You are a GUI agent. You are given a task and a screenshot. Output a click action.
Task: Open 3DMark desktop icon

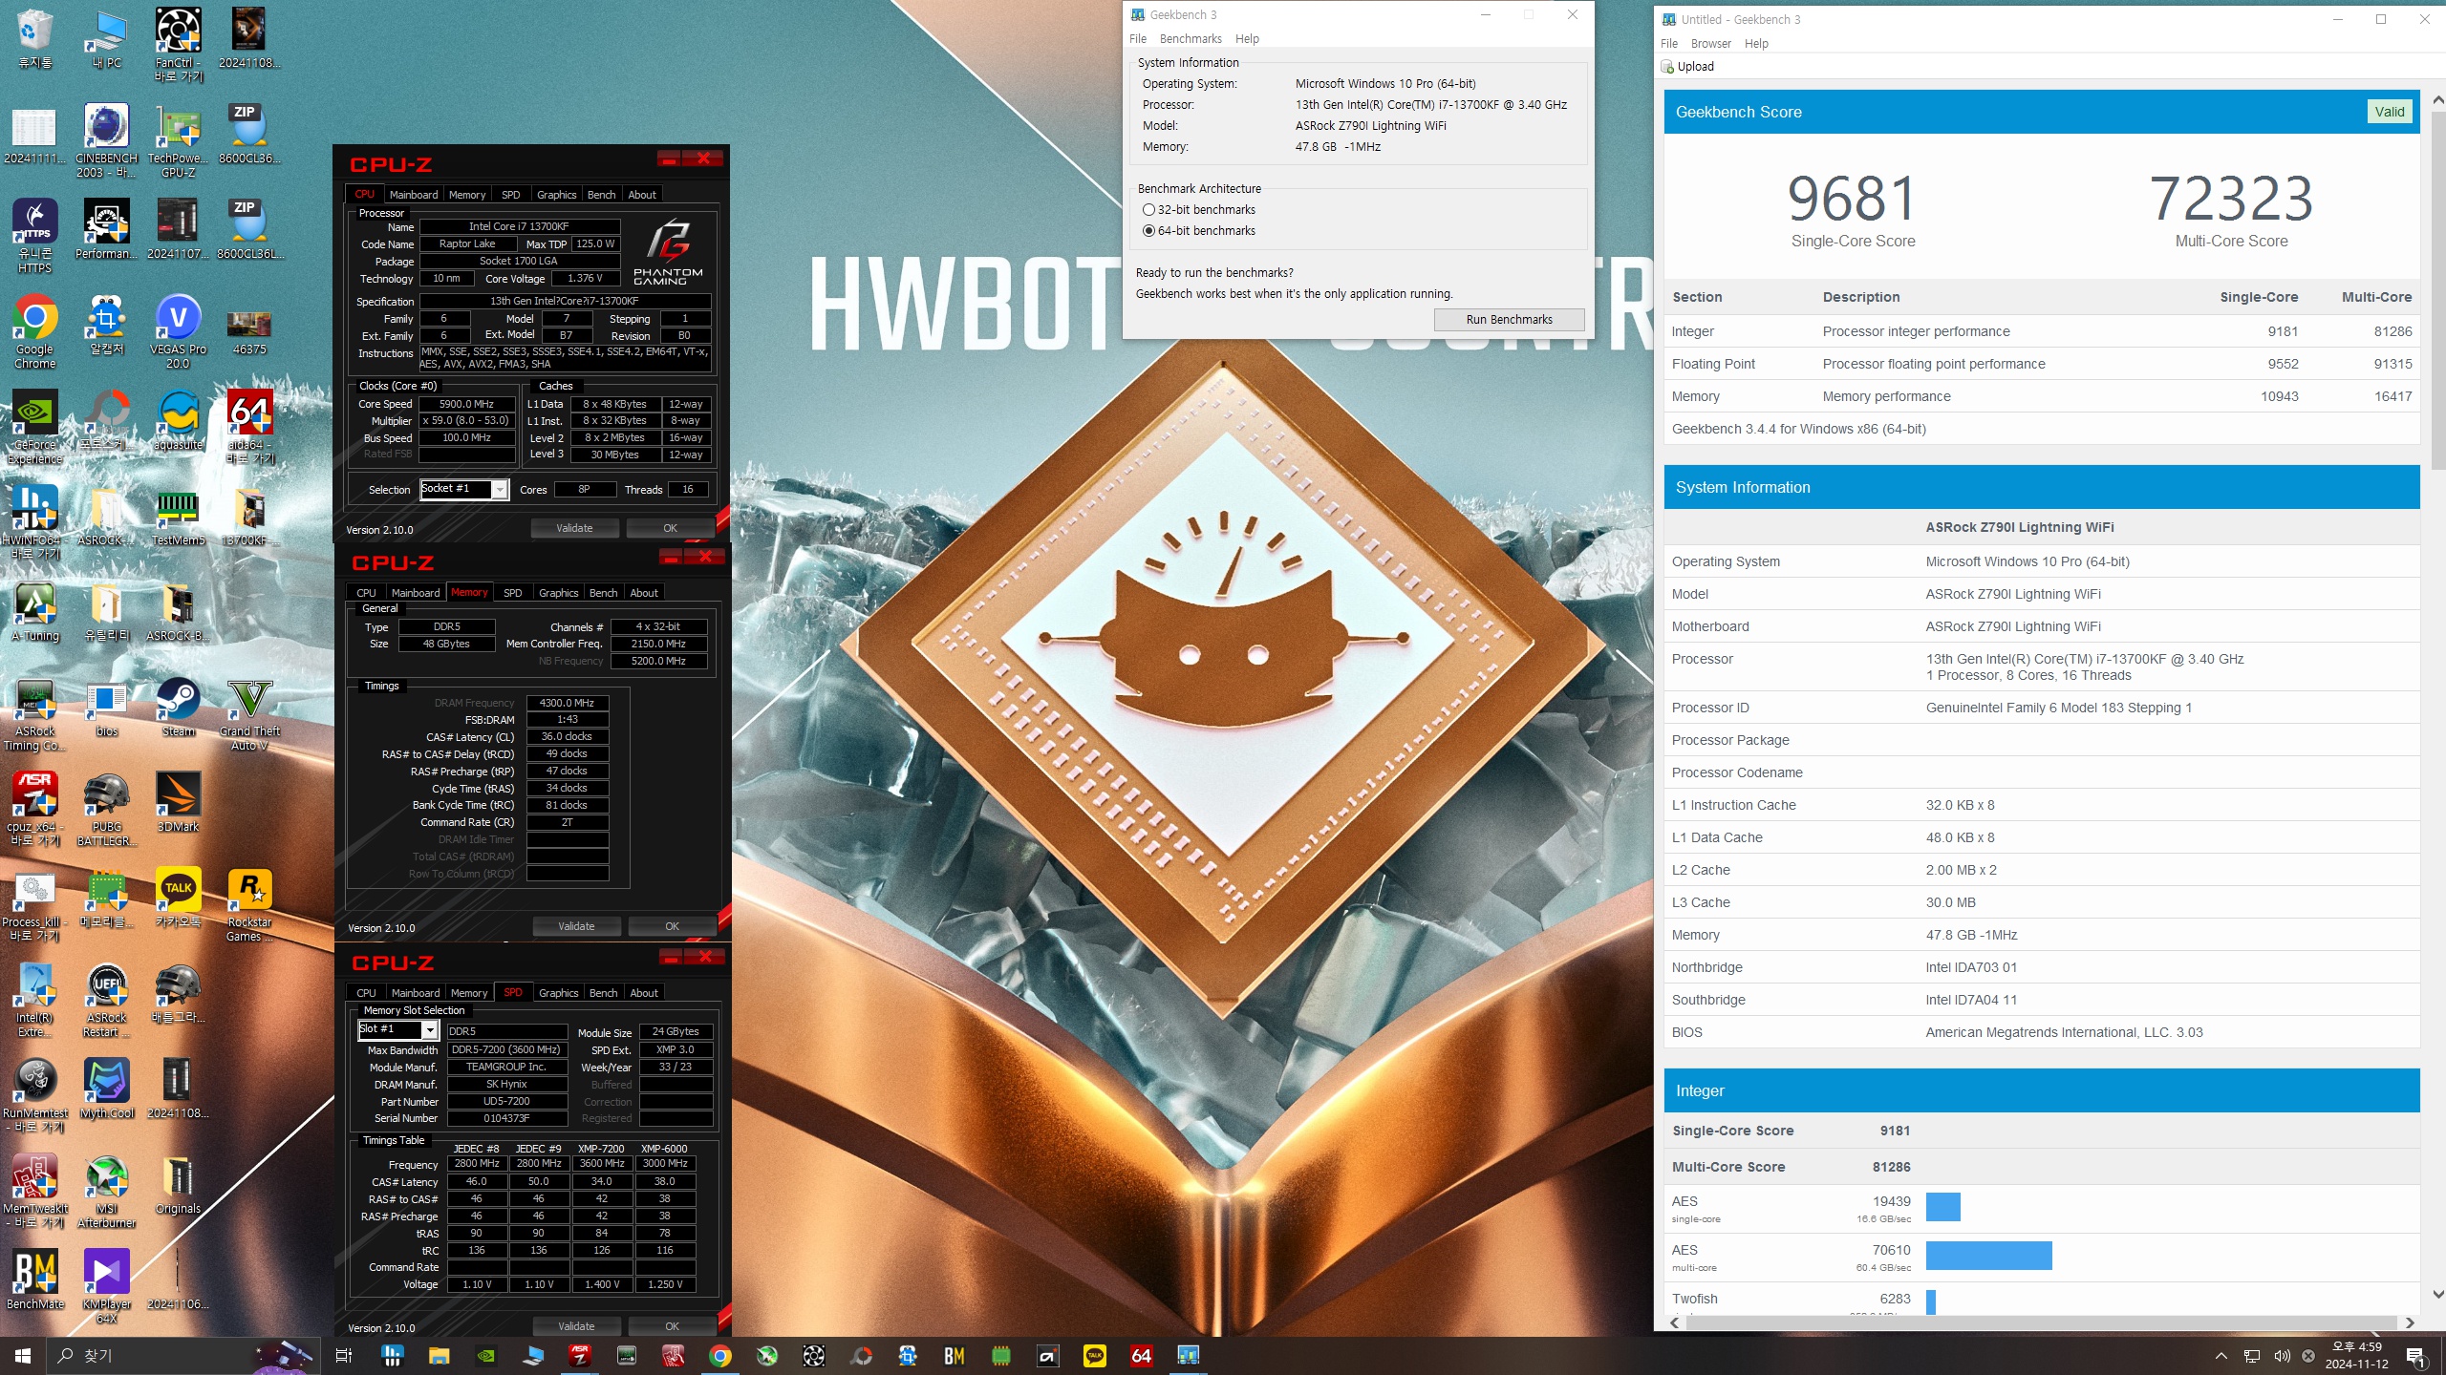tap(178, 802)
